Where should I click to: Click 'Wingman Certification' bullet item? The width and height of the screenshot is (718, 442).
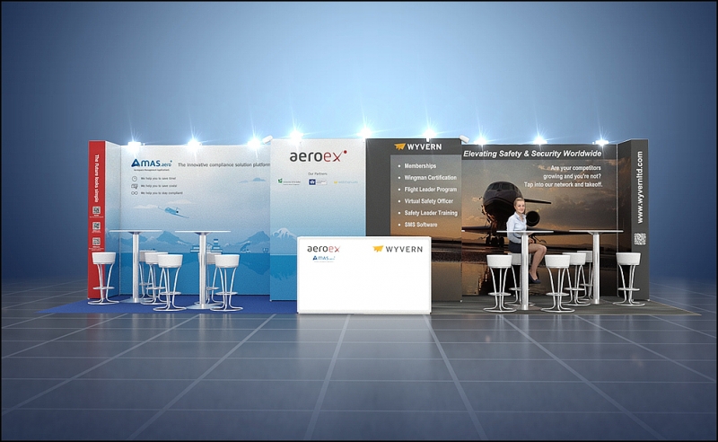coord(431,178)
